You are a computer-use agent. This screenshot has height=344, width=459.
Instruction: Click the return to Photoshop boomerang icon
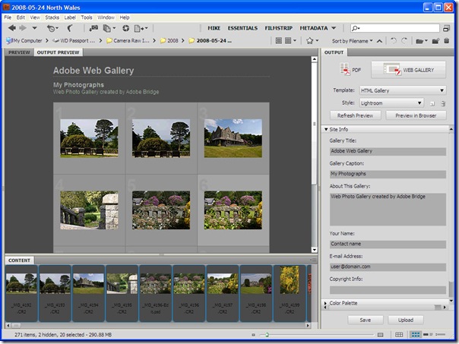(x=70, y=28)
